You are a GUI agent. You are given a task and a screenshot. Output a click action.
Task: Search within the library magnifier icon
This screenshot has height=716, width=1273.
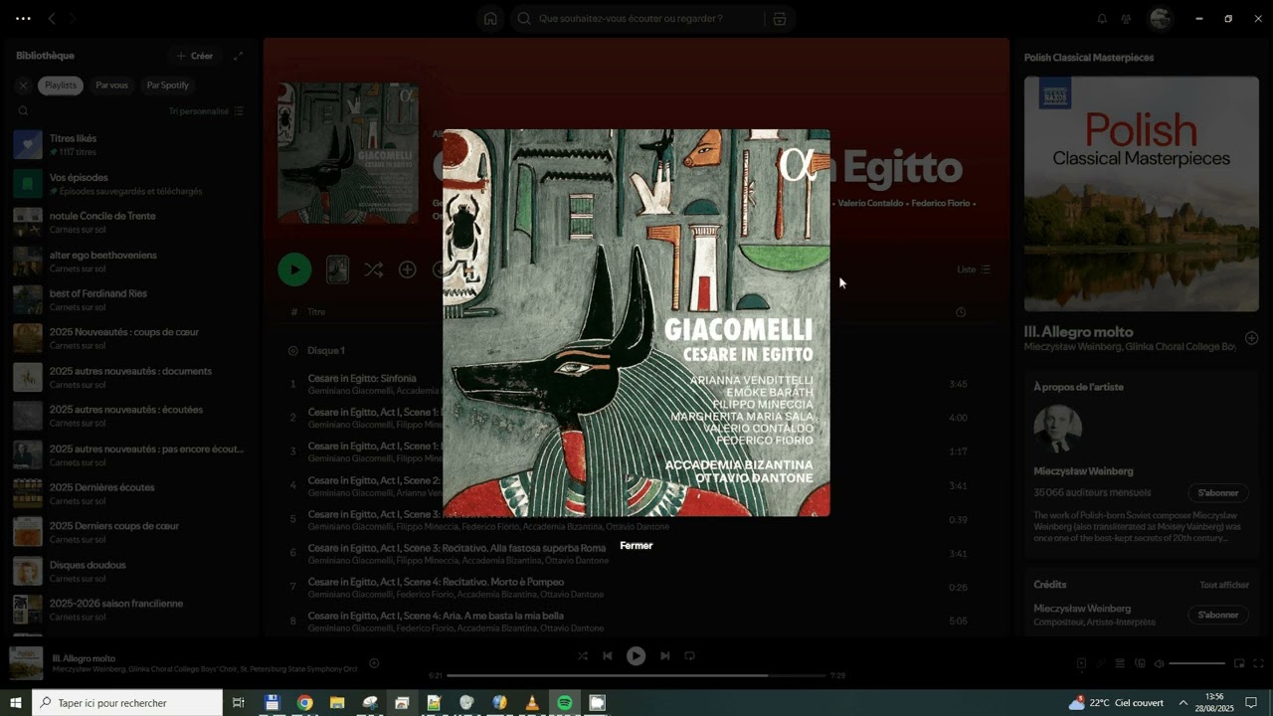pyautogui.click(x=24, y=111)
